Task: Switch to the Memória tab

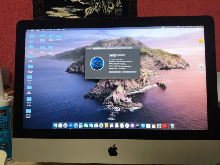Action: coord(119,48)
